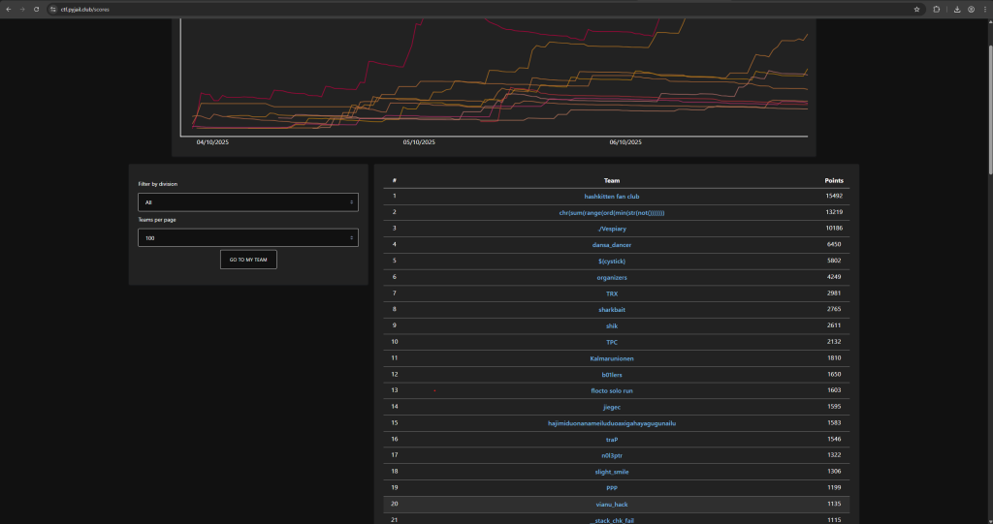Expand the Filter by division dropdown
Image resolution: width=993 pixels, height=524 pixels.
(x=247, y=201)
